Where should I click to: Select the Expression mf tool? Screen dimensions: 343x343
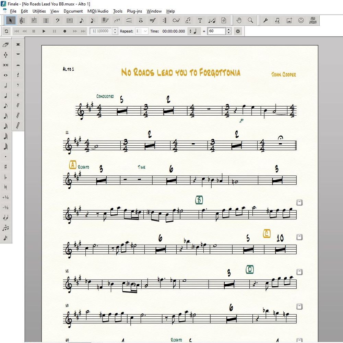click(153, 21)
